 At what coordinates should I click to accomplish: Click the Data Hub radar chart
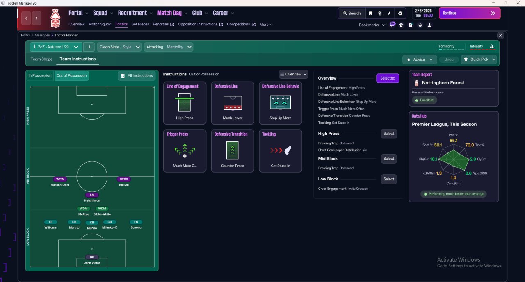pyautogui.click(x=454, y=160)
